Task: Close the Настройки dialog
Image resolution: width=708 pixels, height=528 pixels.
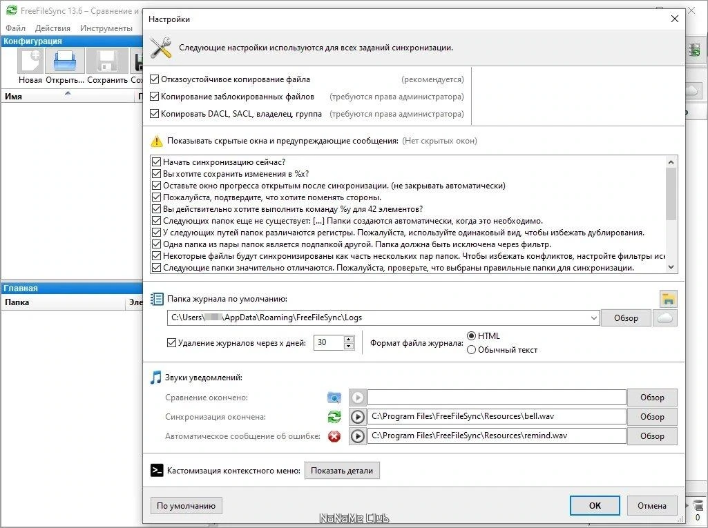Action: pos(675,19)
